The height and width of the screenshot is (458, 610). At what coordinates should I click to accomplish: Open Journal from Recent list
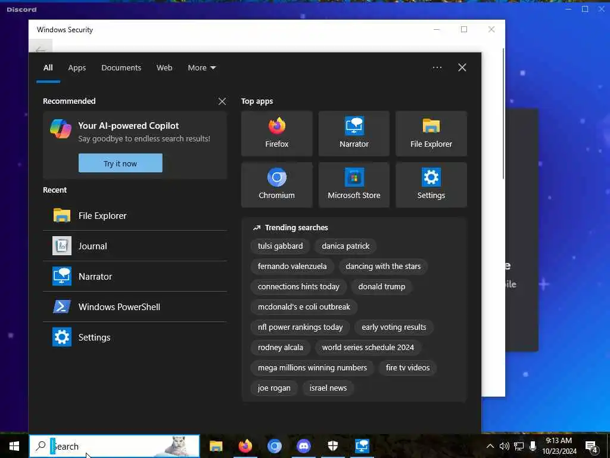pos(135,246)
